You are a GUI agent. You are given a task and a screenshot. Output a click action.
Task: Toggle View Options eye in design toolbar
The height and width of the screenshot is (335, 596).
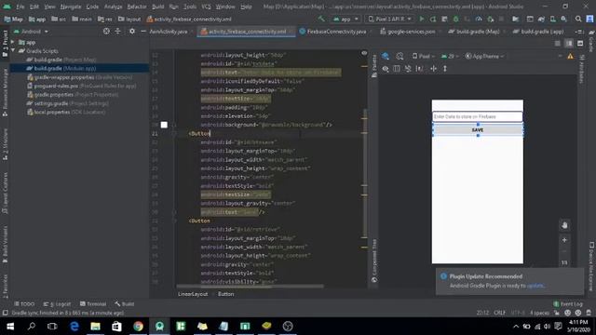[x=386, y=69]
